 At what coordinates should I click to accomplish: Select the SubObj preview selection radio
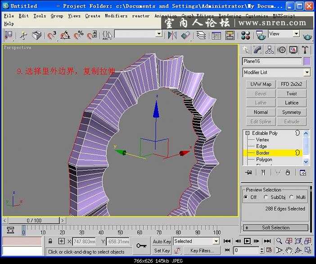tap(266, 197)
